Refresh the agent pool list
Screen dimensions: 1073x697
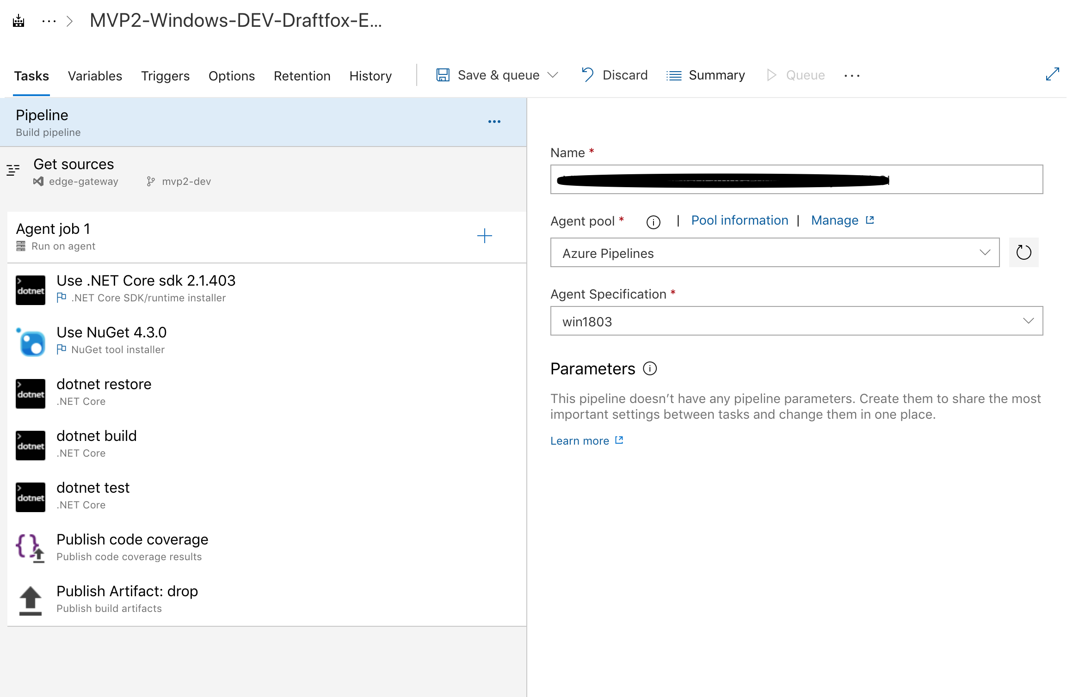click(x=1024, y=252)
